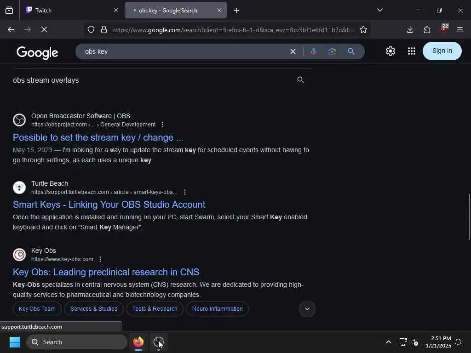The image size is (471, 353).
Task: Start a voice search with microphone
Action: pyautogui.click(x=314, y=51)
